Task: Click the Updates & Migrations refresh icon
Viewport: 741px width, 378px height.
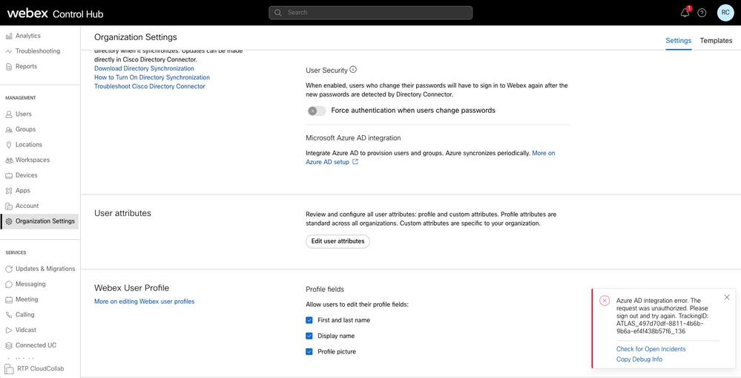Action: coord(8,269)
